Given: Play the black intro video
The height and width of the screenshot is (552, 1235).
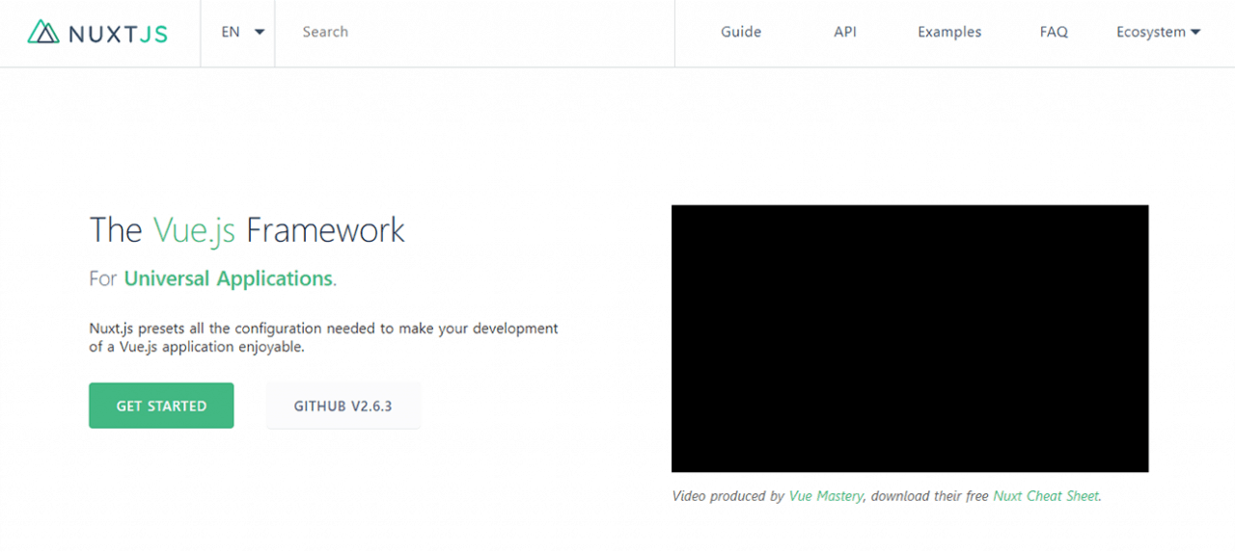Looking at the screenshot, I should coord(910,338).
